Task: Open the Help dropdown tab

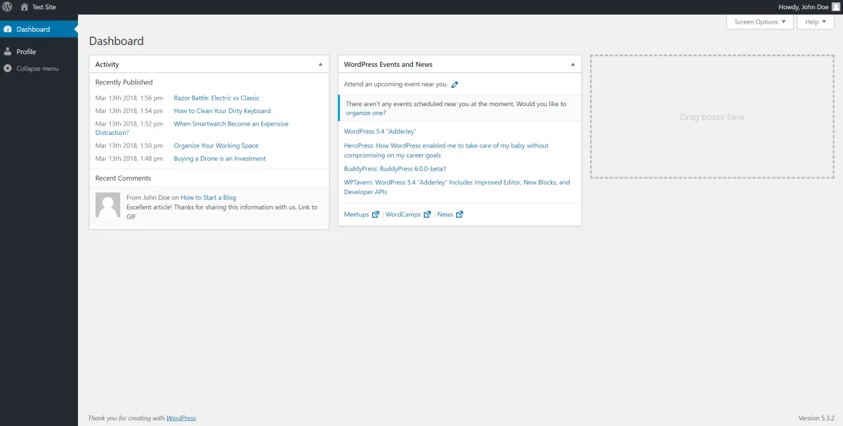Action: click(x=815, y=22)
